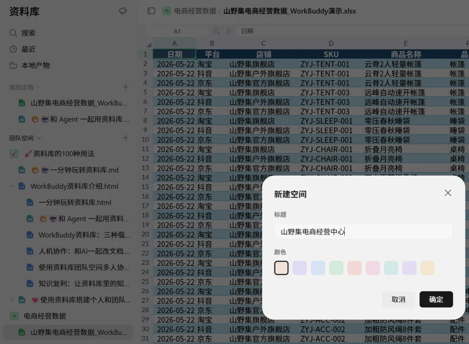
Task: Add a new document with the 我的文档 plus icon
Action: [126, 87]
